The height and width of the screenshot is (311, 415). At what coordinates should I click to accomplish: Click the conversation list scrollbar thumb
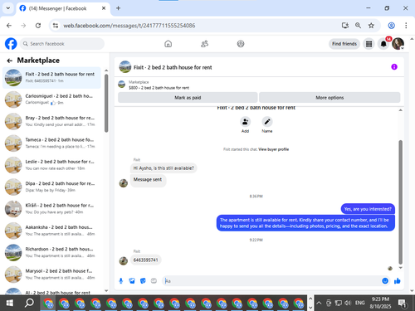pos(106,103)
